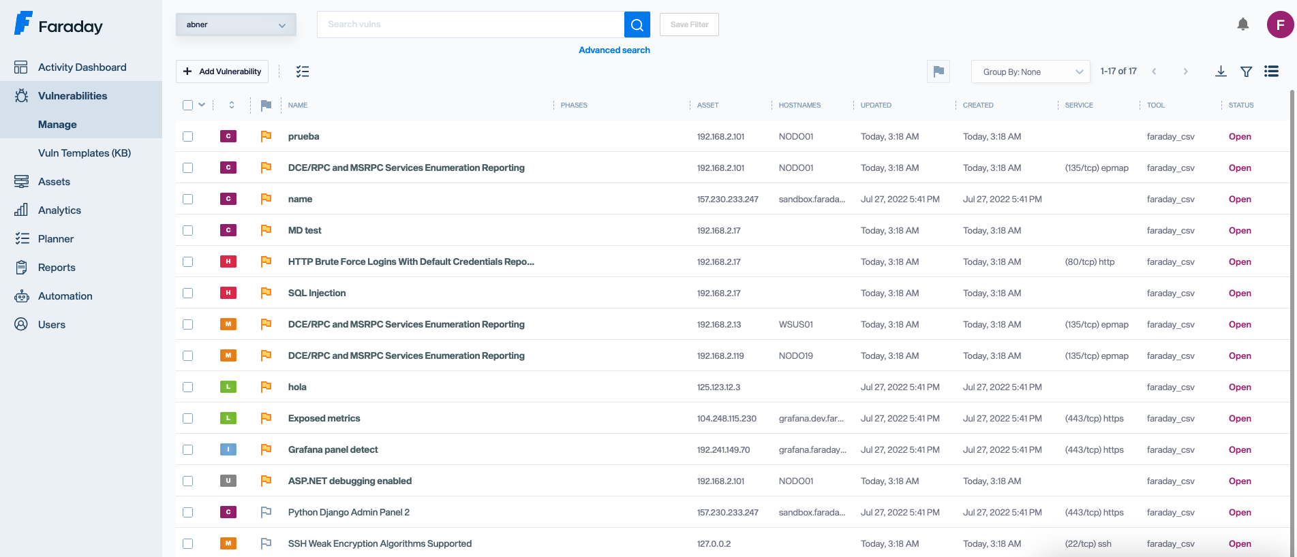This screenshot has height=557, width=1297.
Task: Click asset 125.123.12.3 in hola row
Action: tap(718, 387)
